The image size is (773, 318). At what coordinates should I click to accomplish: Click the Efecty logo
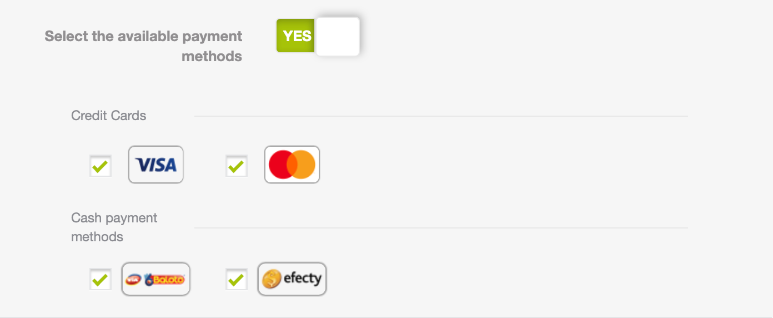[x=292, y=279]
